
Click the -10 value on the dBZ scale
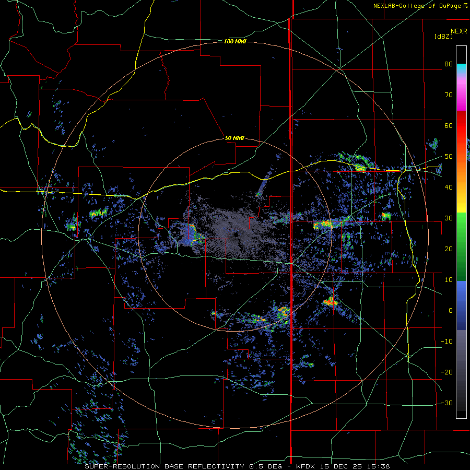446,341
